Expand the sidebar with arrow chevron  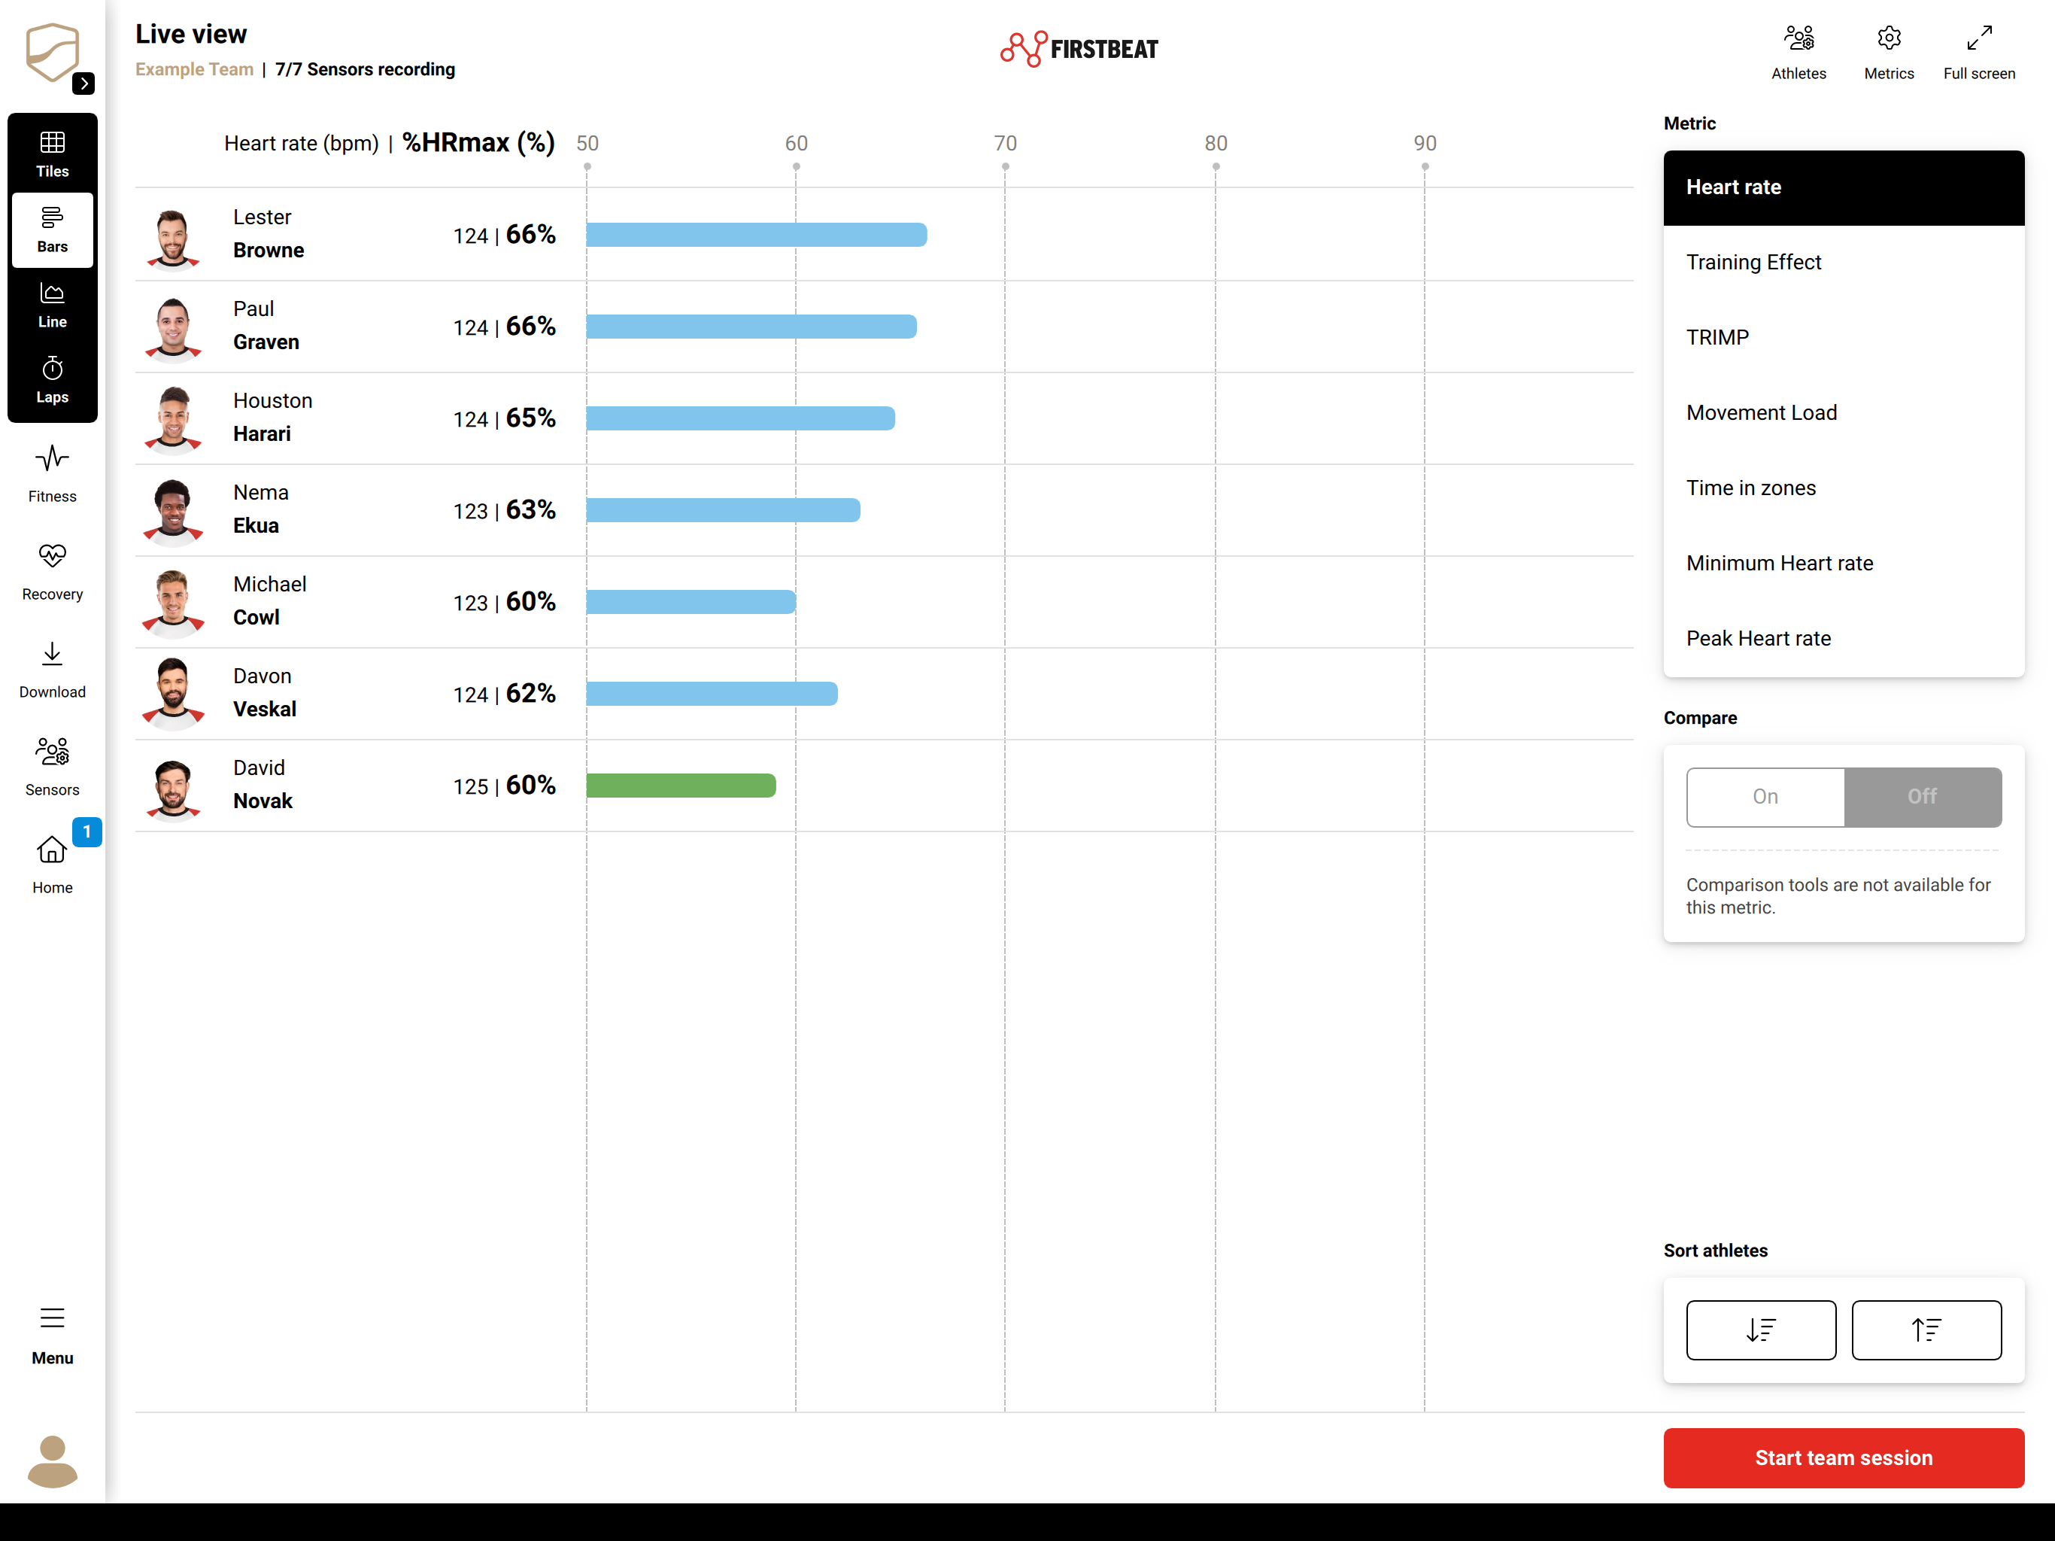coord(83,84)
